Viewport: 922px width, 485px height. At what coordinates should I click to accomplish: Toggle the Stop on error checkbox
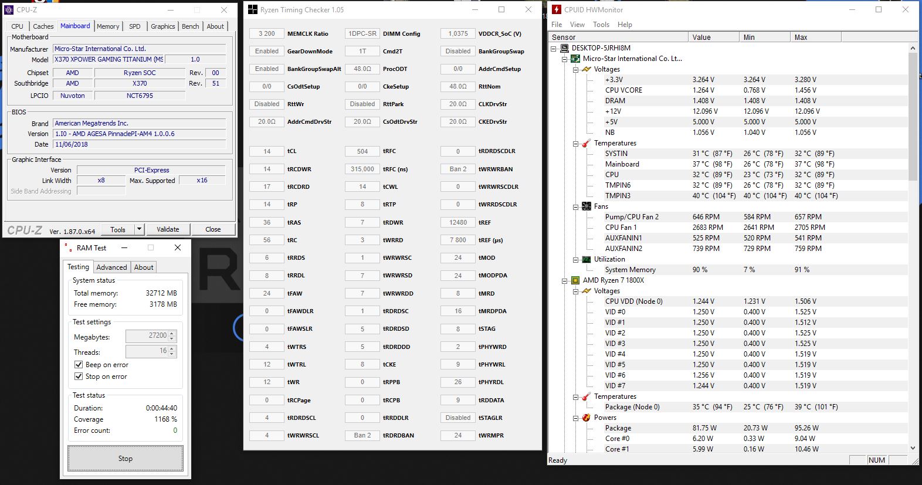pyautogui.click(x=79, y=376)
